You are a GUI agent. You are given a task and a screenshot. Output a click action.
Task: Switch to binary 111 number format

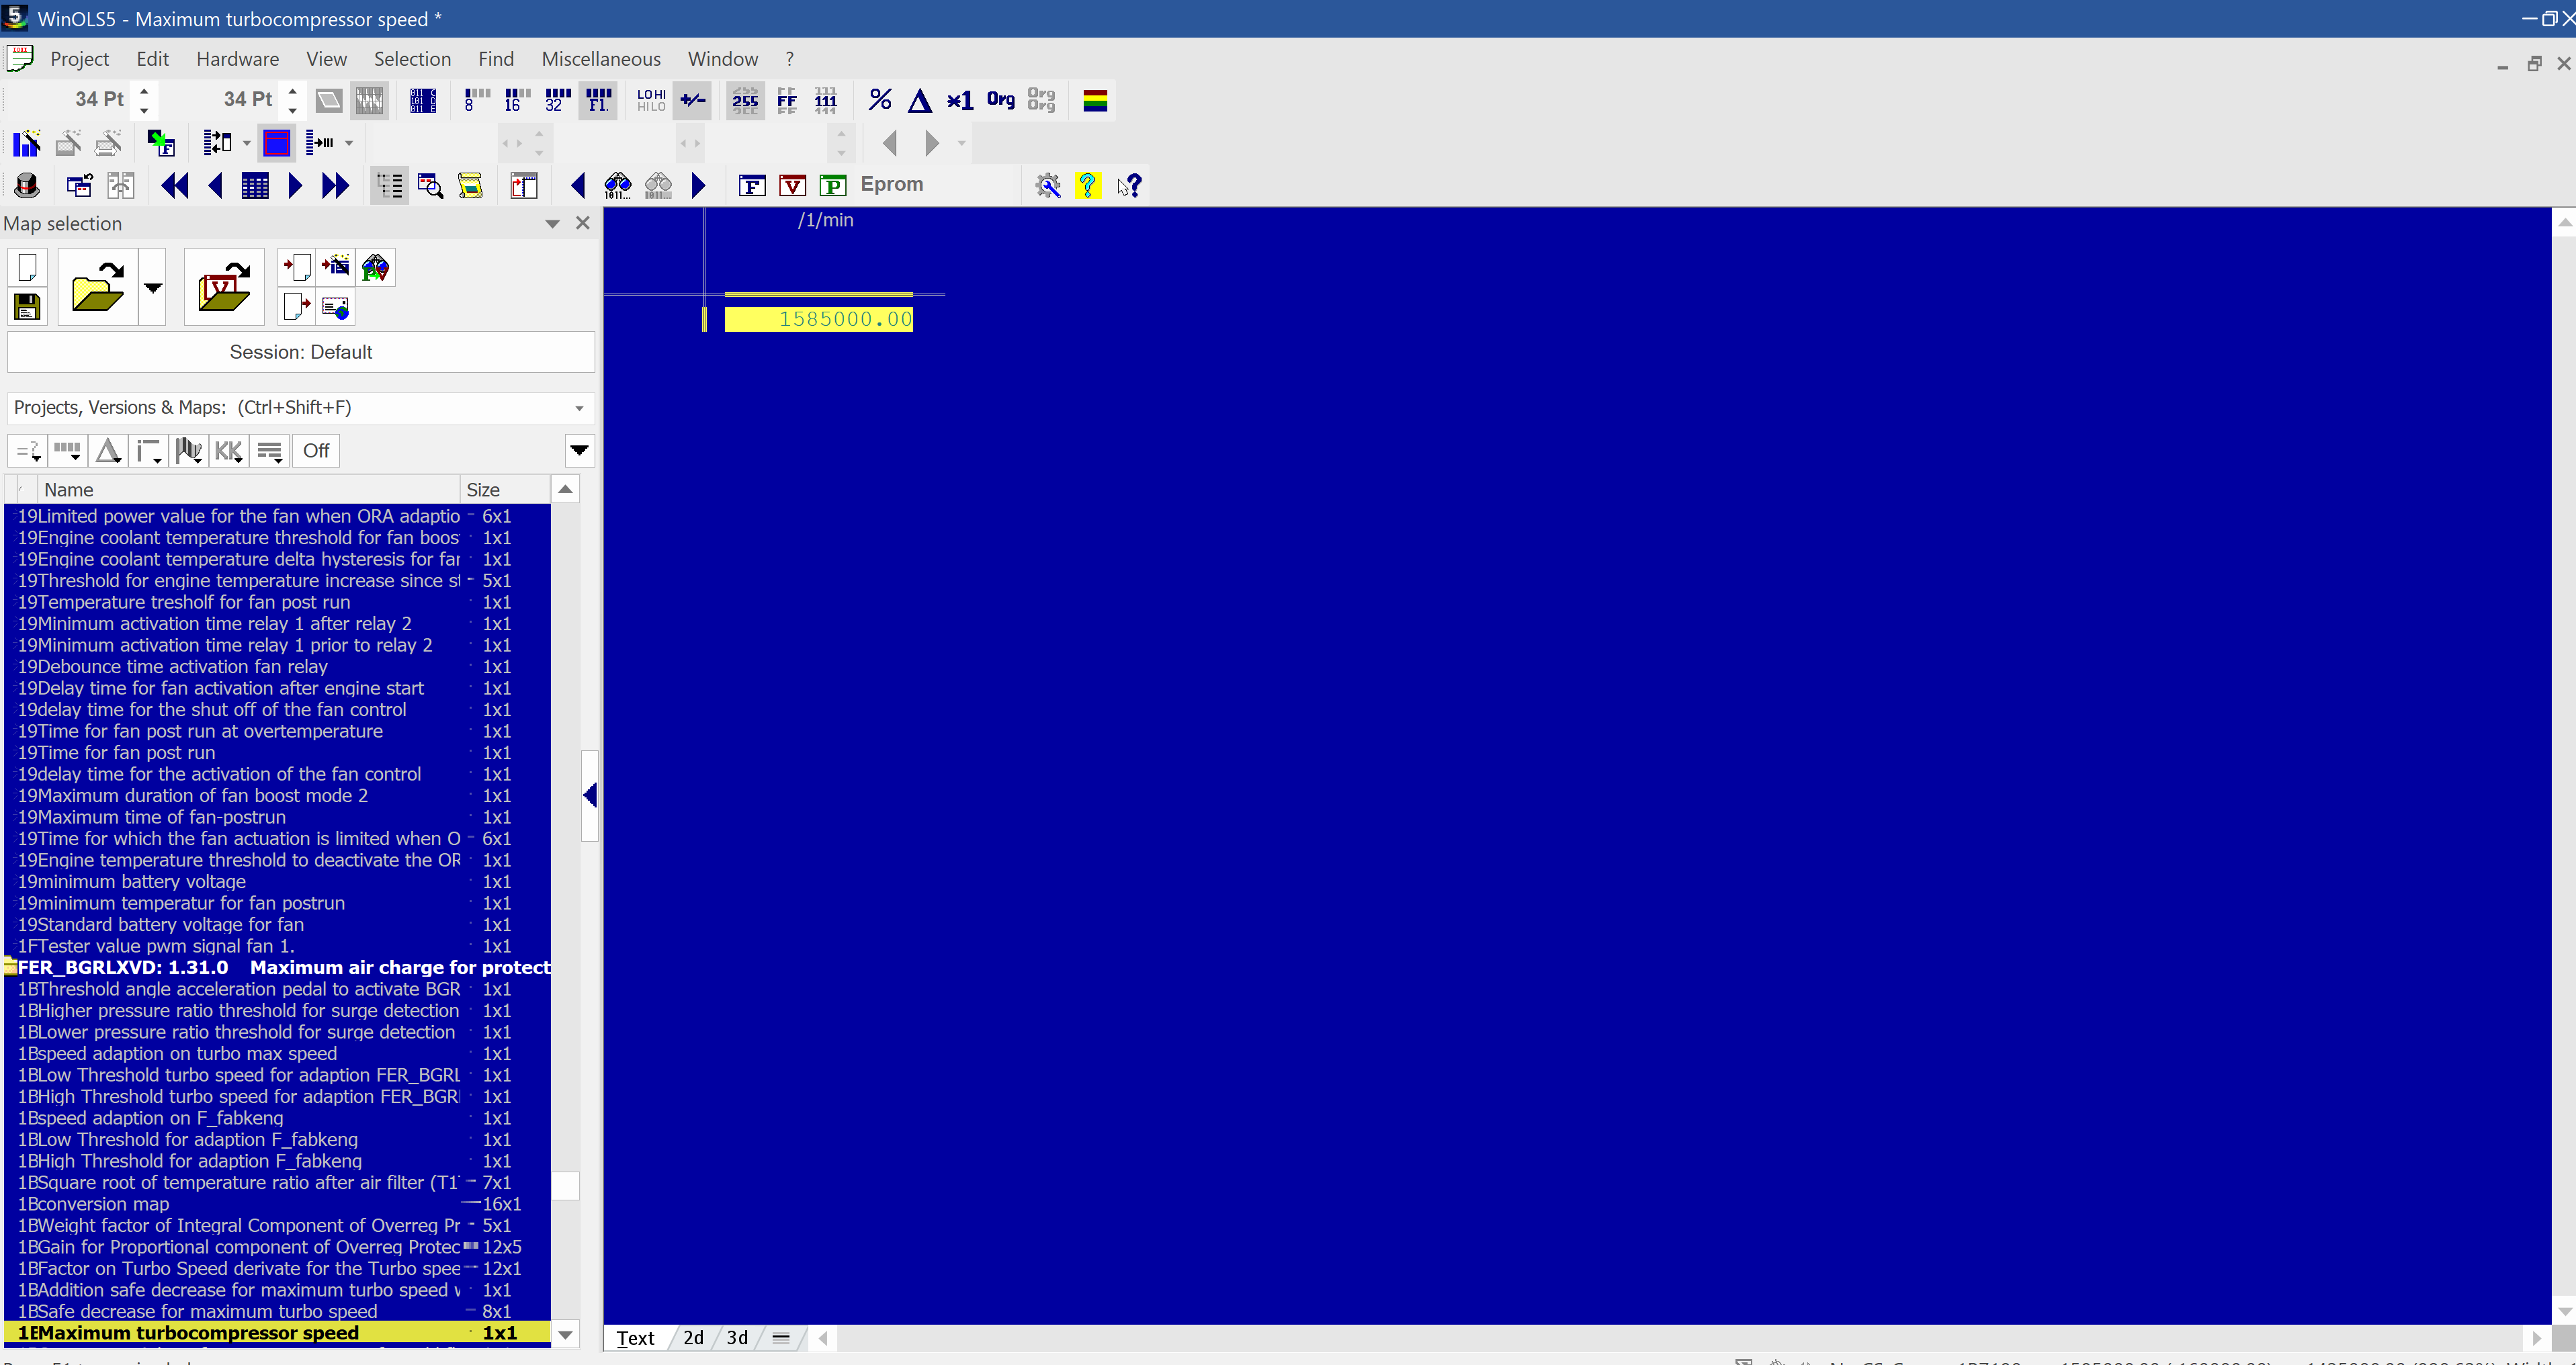click(826, 100)
